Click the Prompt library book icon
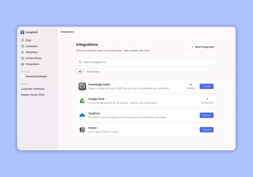The image size is (253, 177). coord(23,58)
